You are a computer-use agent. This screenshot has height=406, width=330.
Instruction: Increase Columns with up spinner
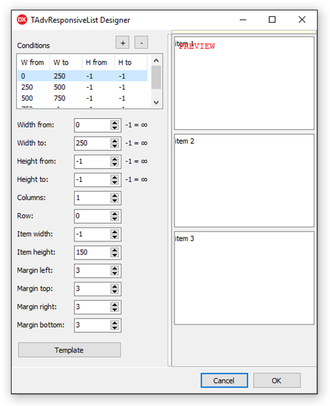coord(114,195)
